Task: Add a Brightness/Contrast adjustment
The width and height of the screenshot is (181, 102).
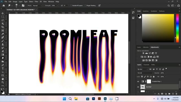Action: pyautogui.click(x=143, y=53)
